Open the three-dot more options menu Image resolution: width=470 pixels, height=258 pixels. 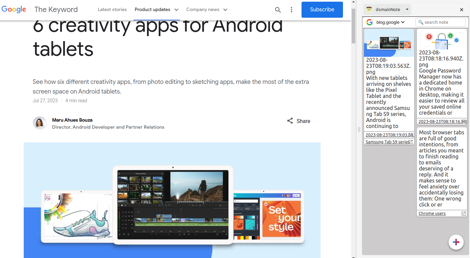[x=291, y=10]
